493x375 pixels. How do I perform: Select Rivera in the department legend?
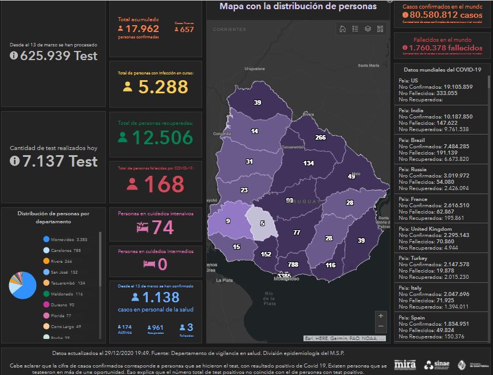60,261
